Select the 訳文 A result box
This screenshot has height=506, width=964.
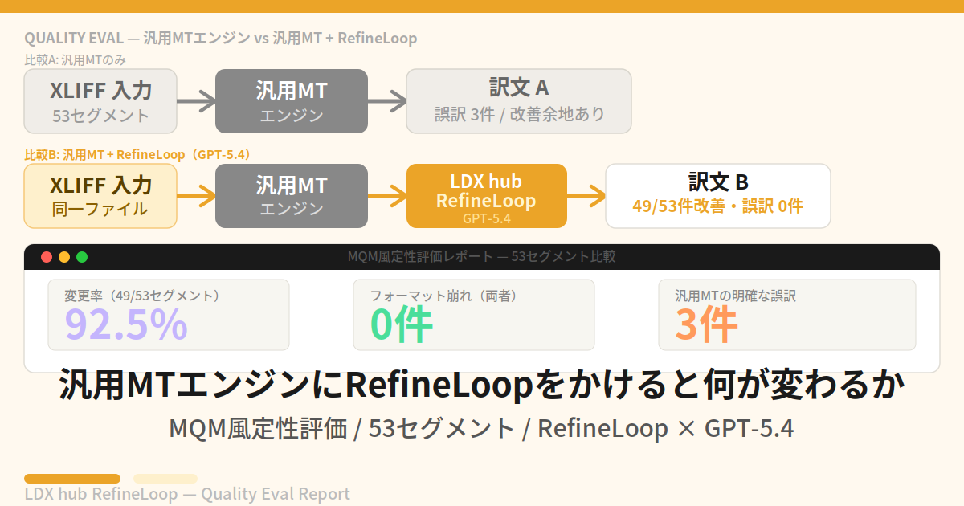[519, 101]
